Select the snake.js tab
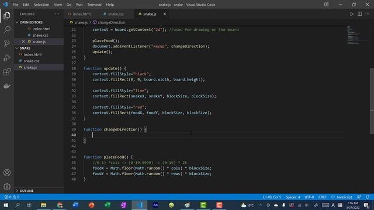This screenshot has height=210, width=374. pyautogui.click(x=150, y=14)
